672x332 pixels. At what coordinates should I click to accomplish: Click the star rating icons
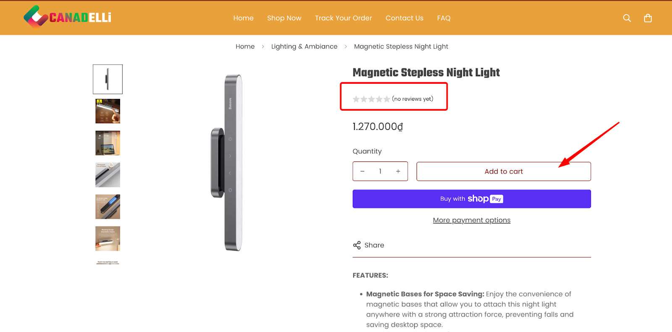[x=371, y=99]
